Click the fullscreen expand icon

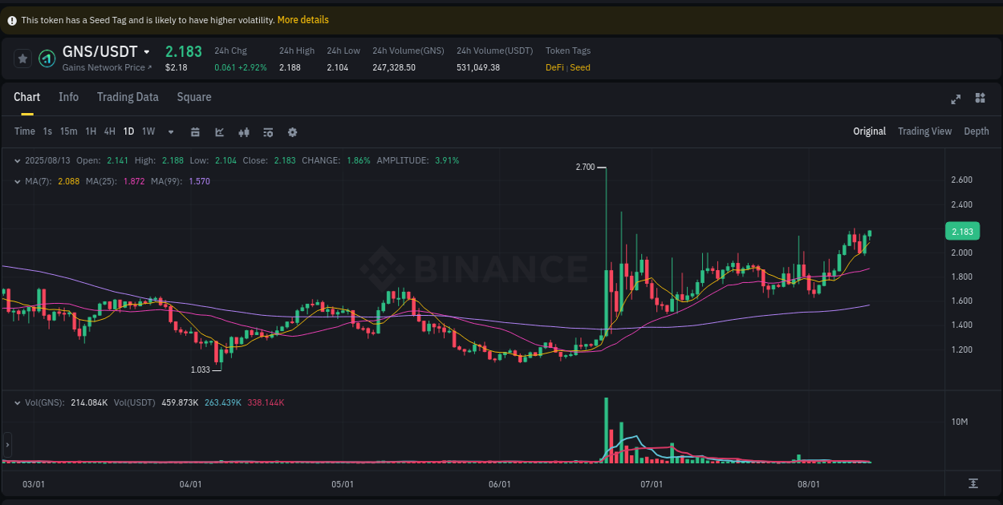[956, 98]
